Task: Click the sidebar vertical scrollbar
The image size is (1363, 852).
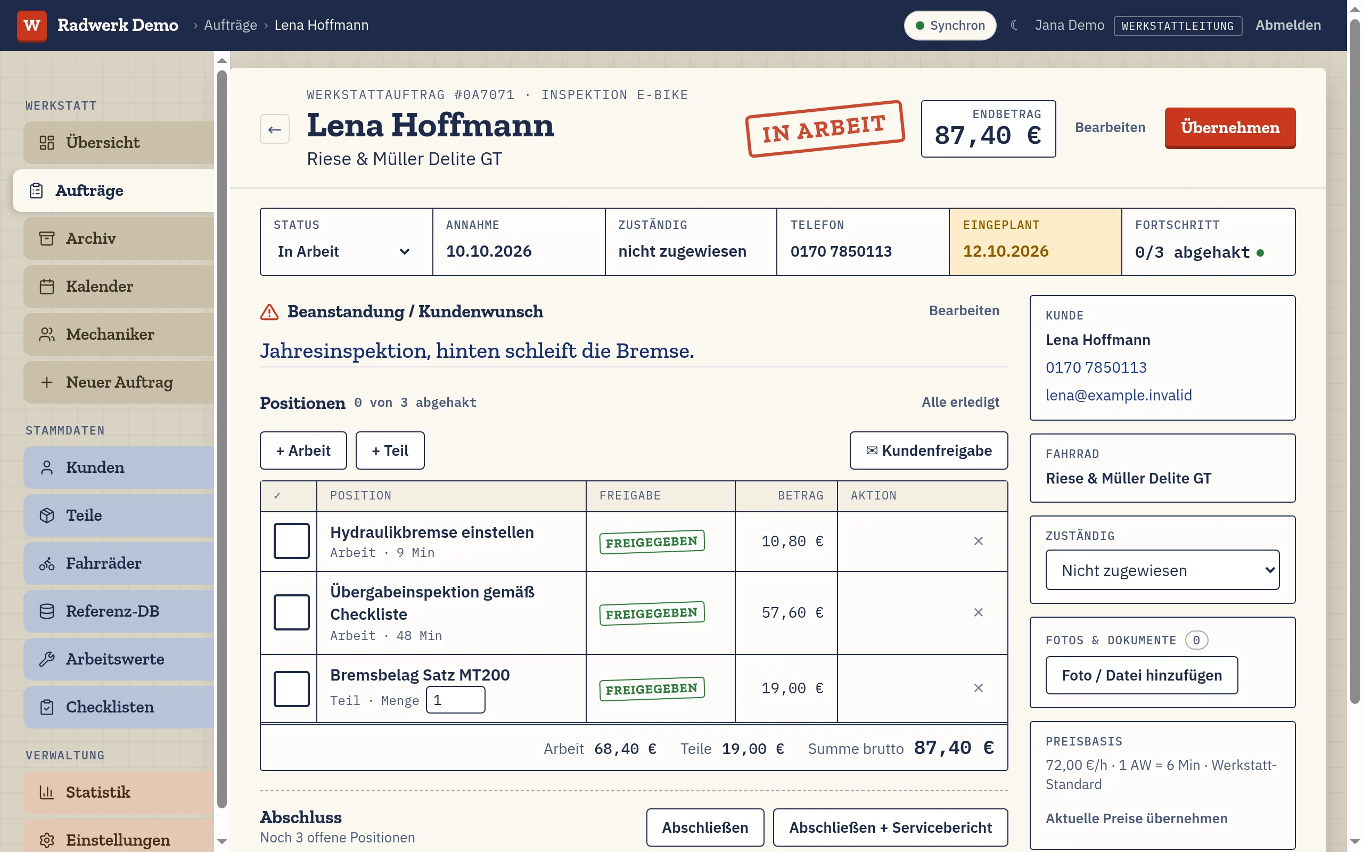Action: [221, 439]
